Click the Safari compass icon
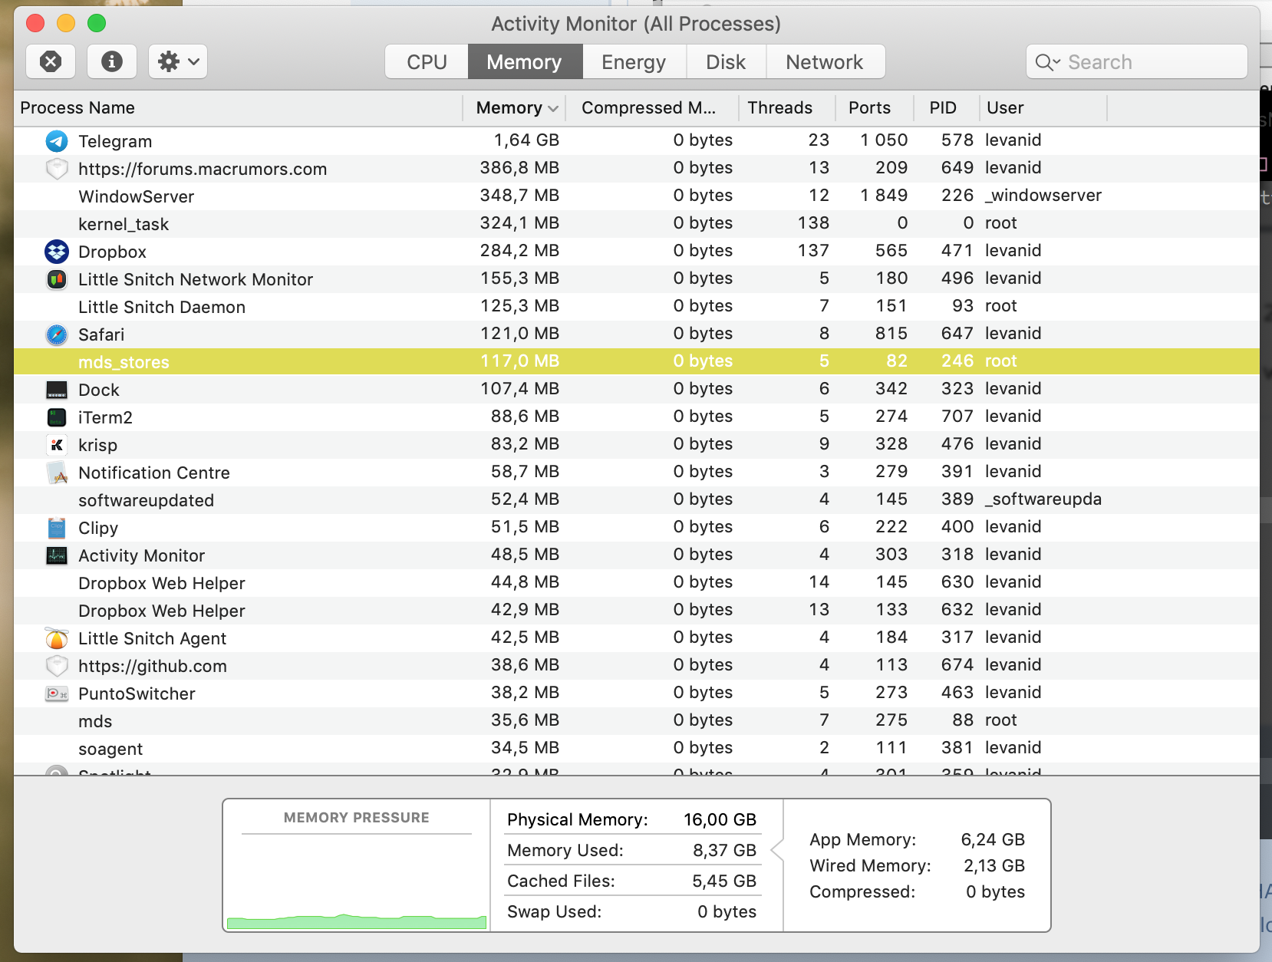Viewport: 1272px width, 962px height. point(57,334)
